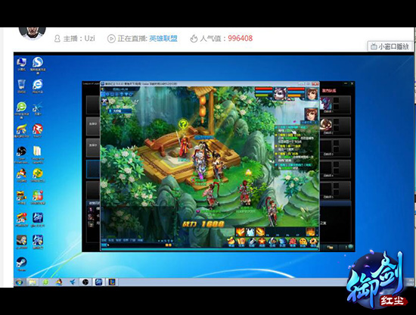Close the League of Legends client window
Viewport: 416px width, 315px height.
coord(352,83)
